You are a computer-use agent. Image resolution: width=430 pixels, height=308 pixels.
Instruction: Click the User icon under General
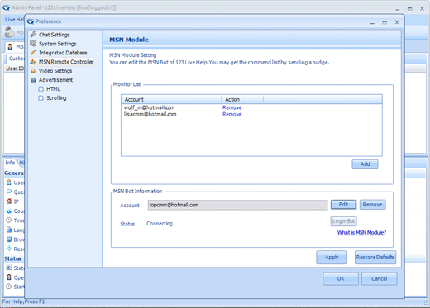9,182
